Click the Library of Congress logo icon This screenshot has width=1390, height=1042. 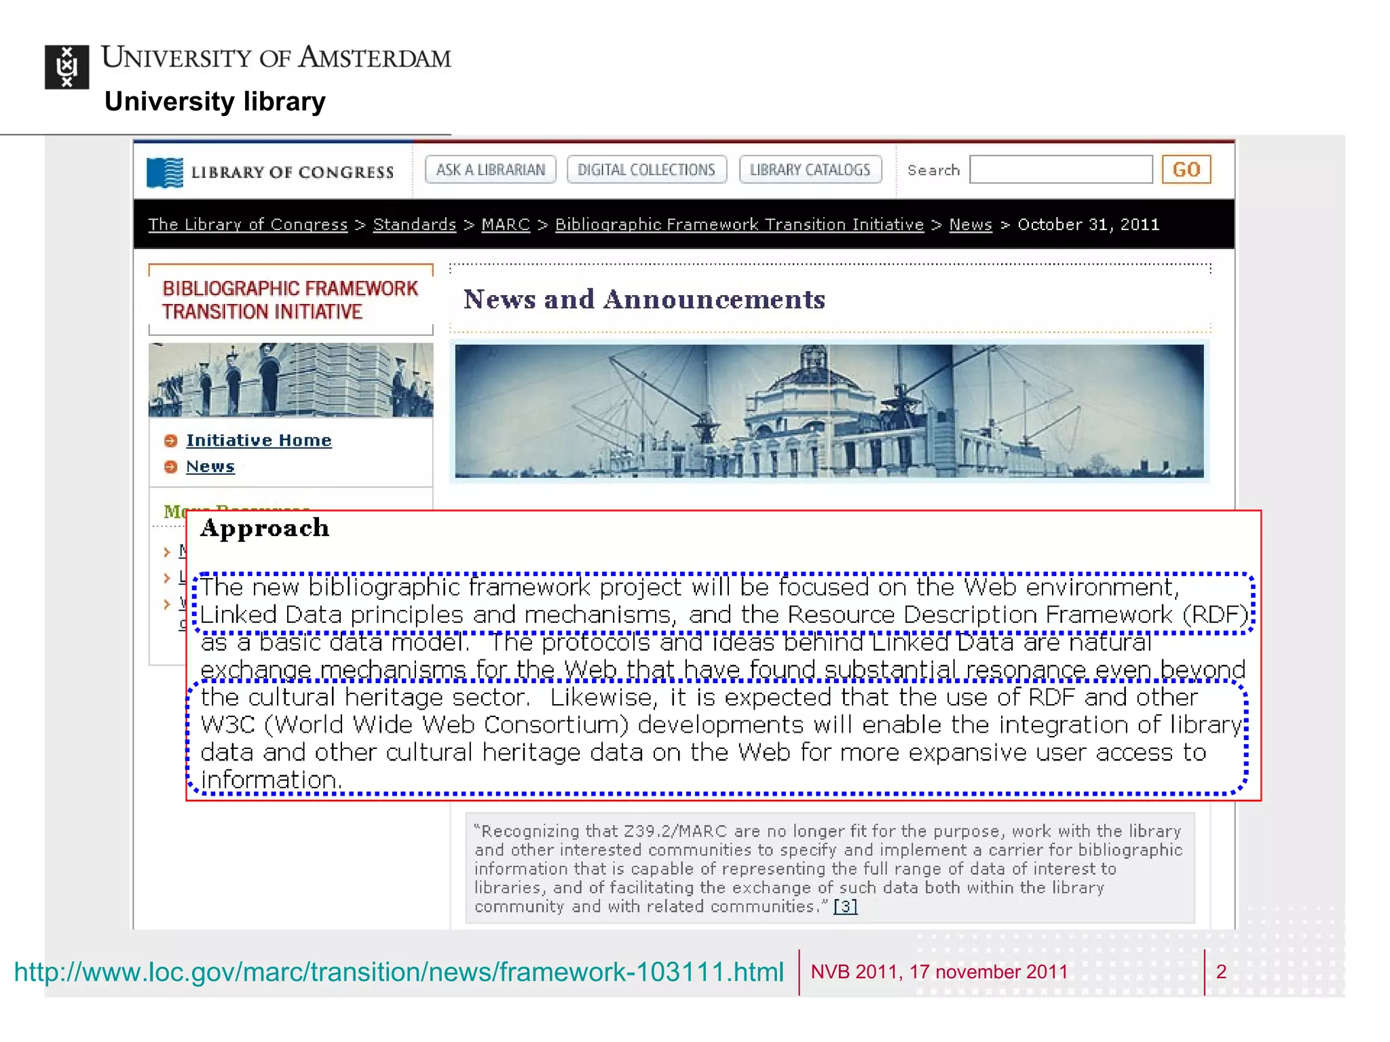click(165, 172)
